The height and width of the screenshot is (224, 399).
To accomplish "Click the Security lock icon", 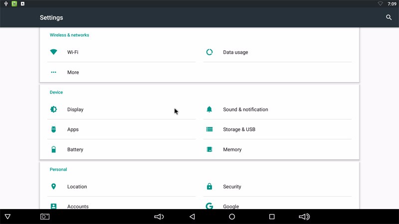I will tap(209, 187).
